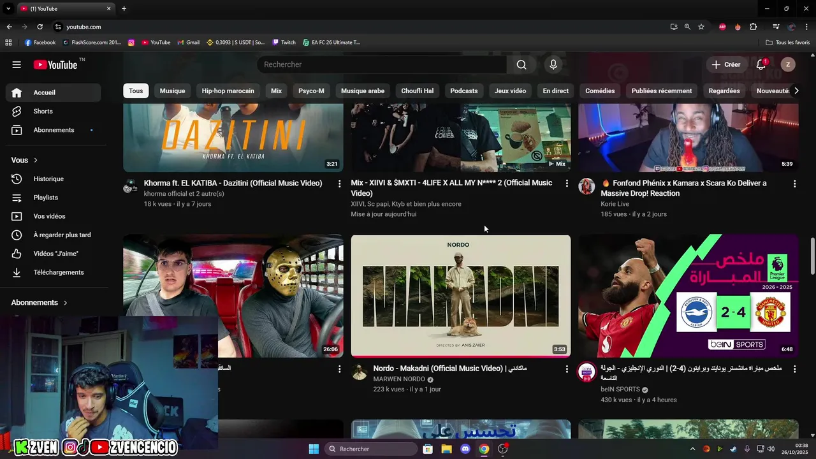This screenshot has height=459, width=816.
Task: Open a new browser tab
Action: pos(124,9)
